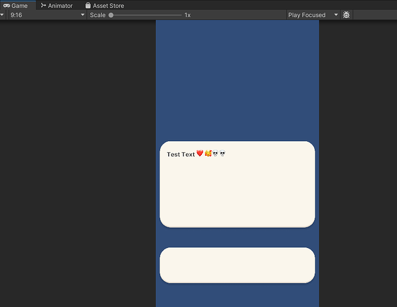397x307 pixels.
Task: Click the empty cream panel below
Action: (x=237, y=265)
